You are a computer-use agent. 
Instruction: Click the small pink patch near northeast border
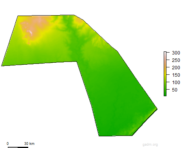(x=78, y=20)
